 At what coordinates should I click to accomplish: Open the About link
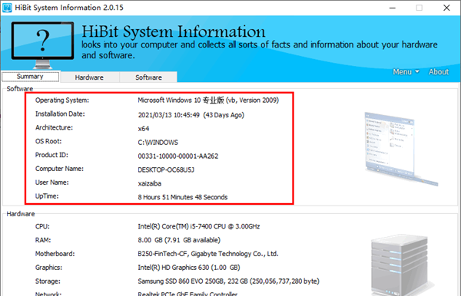(439, 72)
